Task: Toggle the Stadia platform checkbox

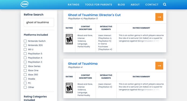Action: click(25, 79)
